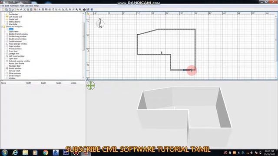Click the Cut scissors icon
The height and width of the screenshot is (156, 278).
[24, 10]
